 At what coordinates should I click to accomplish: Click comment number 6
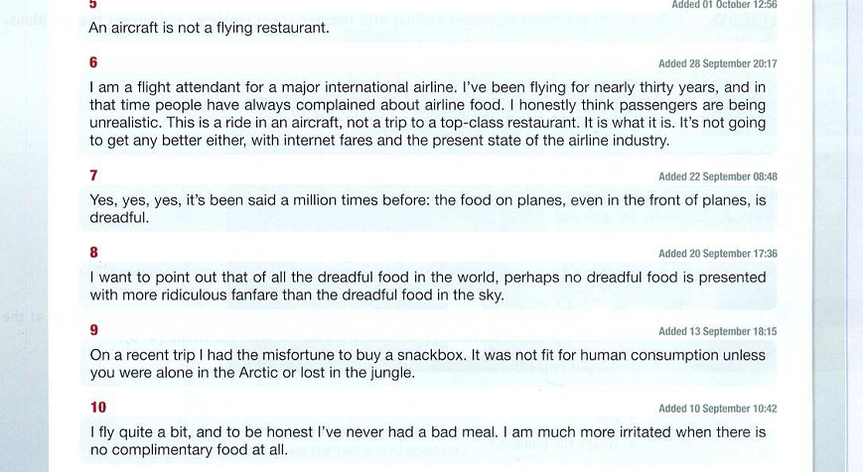pos(93,62)
